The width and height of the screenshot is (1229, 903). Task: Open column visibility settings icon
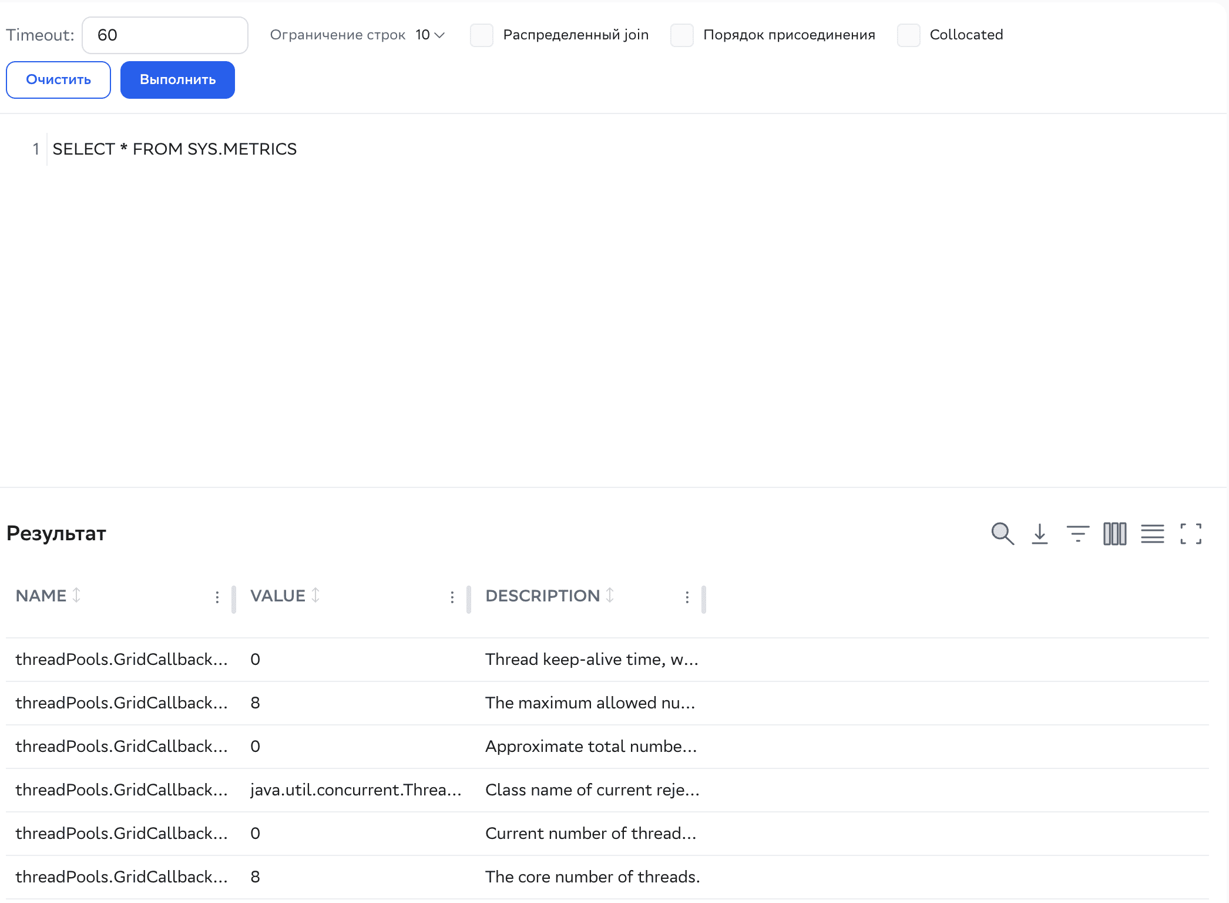point(1114,534)
